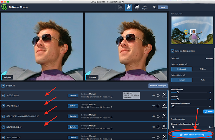Image resolution: width=215 pixels, height=140 pixels.
Task: Toggle the Select All checkbox
Action: [x=3, y=86]
